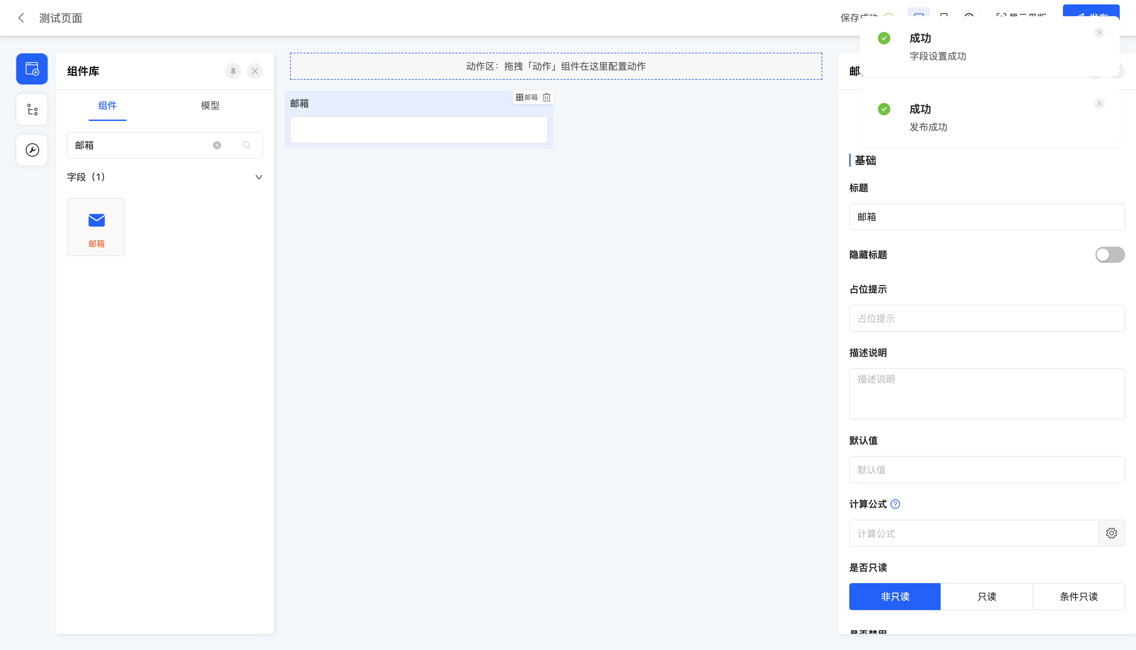Click the 邮箱 component tile

[x=96, y=227]
